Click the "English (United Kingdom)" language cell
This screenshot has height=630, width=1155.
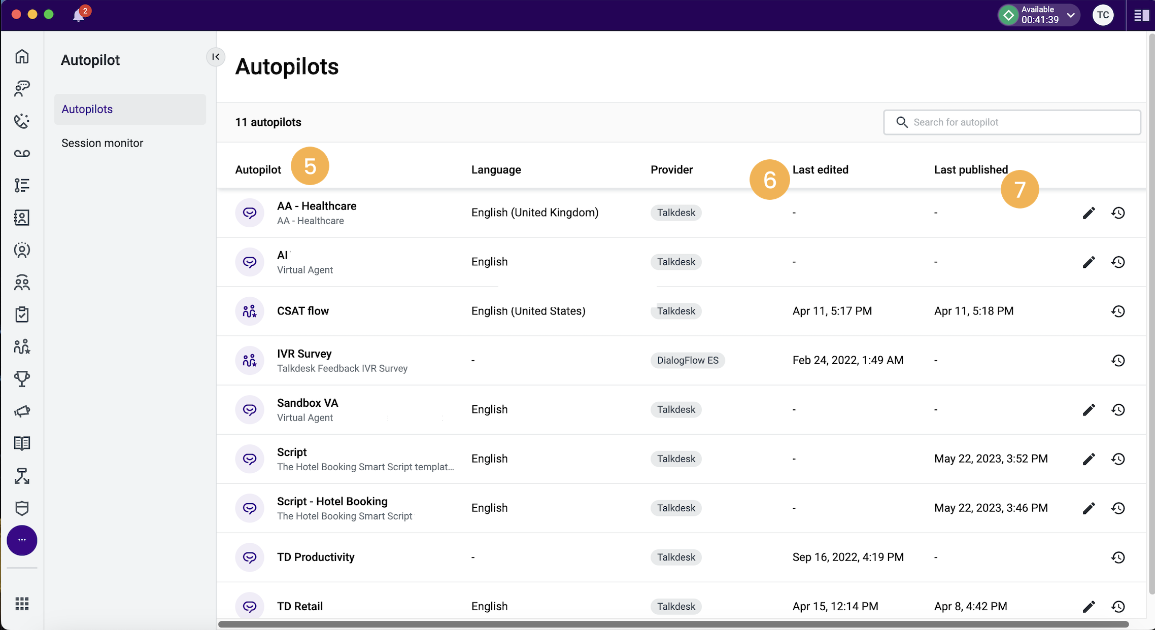pos(535,213)
